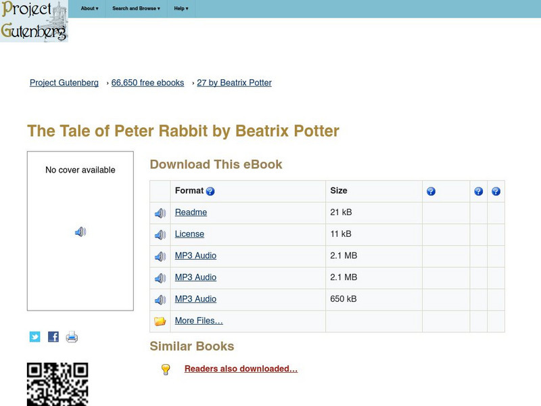Click the rightmost question mark in the table header
This screenshot has width=541, height=406.
tap(496, 191)
